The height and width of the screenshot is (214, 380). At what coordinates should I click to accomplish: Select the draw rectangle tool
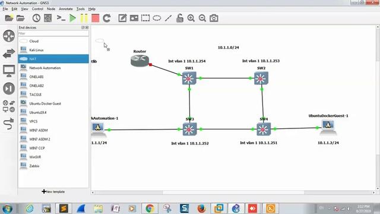click(x=145, y=18)
